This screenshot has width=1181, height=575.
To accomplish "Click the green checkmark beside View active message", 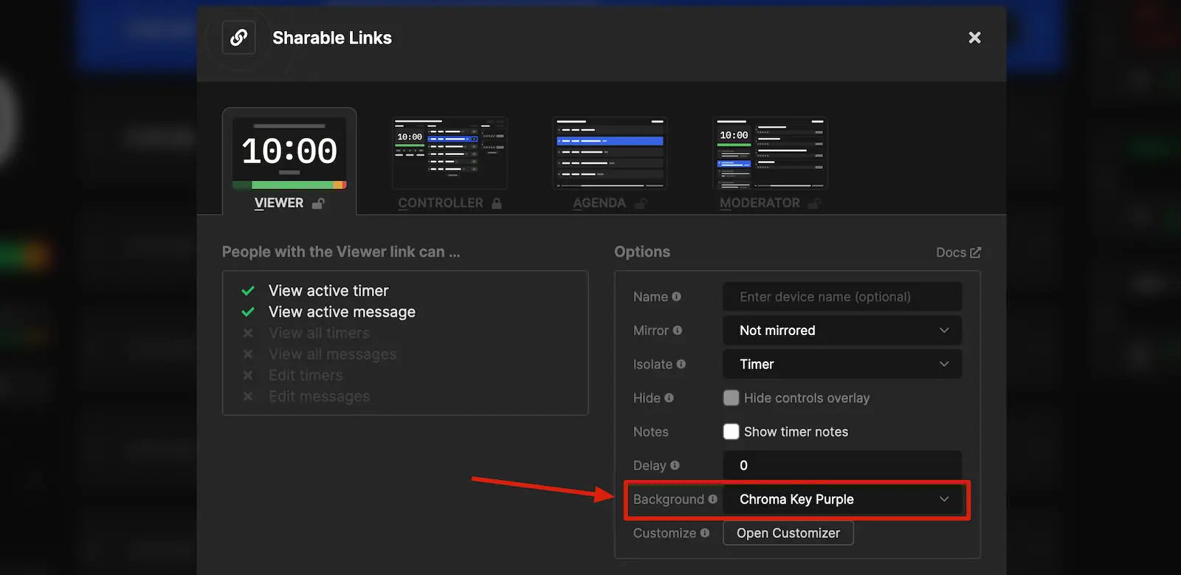I will point(248,311).
